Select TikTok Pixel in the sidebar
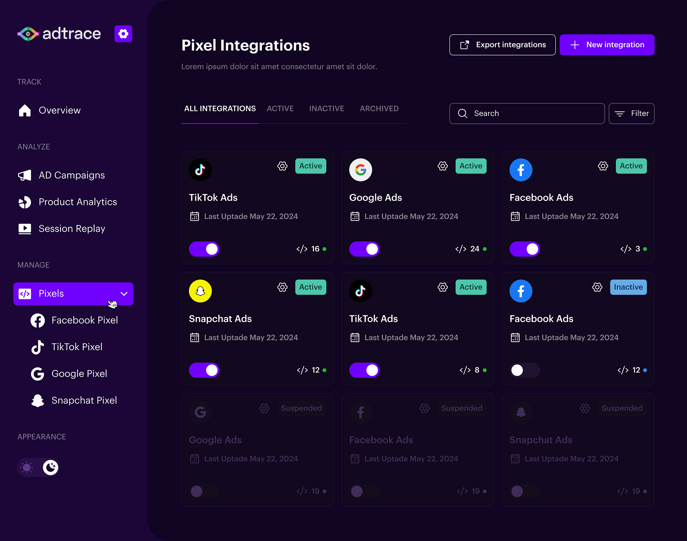687x541 pixels. [77, 347]
